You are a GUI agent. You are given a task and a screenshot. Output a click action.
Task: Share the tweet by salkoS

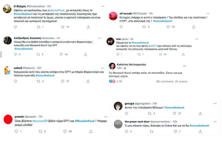pyautogui.click(x=88, y=81)
